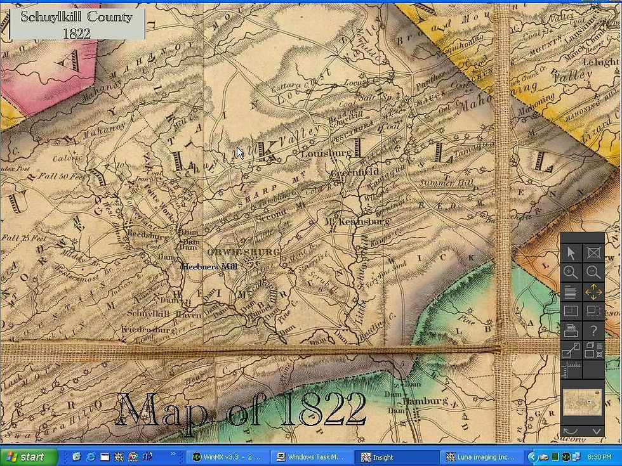Image resolution: width=622 pixels, height=466 pixels.
Task: Click the crossed-box fit-to-window tool
Action: pyautogui.click(x=593, y=253)
